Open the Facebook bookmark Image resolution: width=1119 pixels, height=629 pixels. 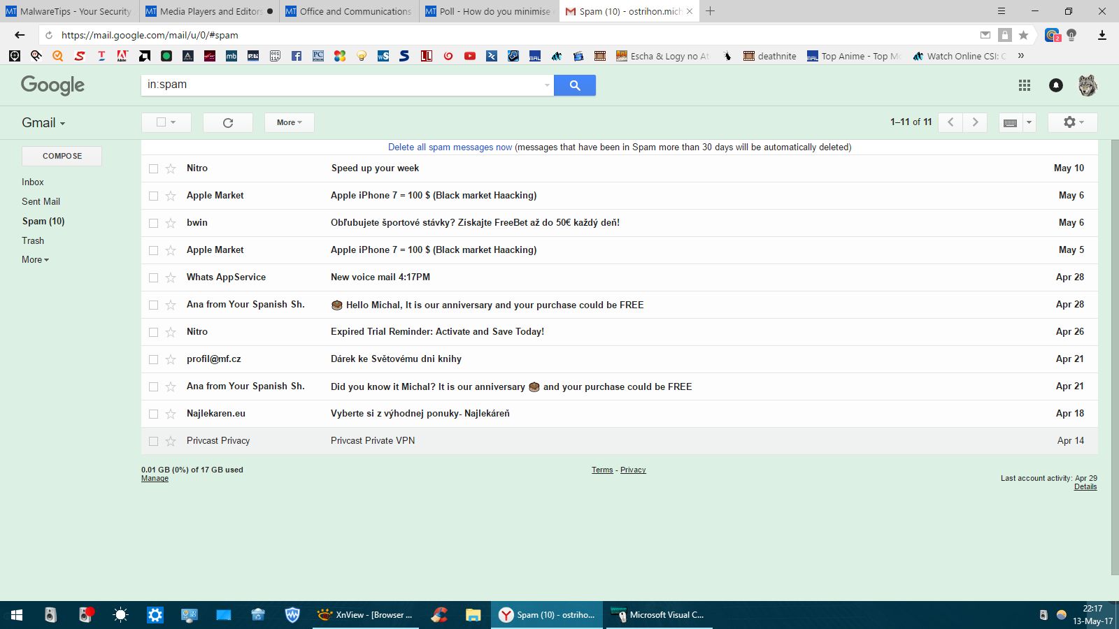tap(297, 56)
